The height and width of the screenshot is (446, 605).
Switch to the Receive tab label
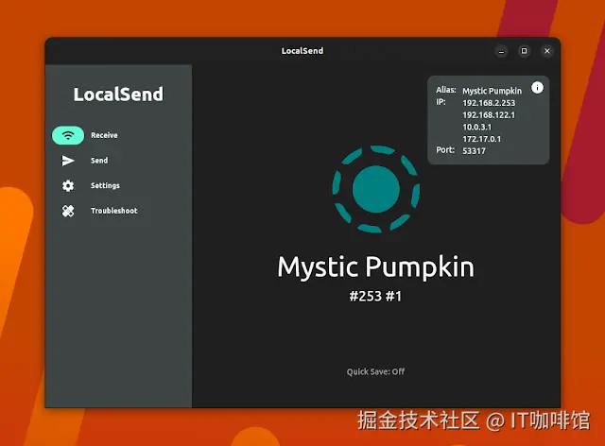(x=104, y=135)
